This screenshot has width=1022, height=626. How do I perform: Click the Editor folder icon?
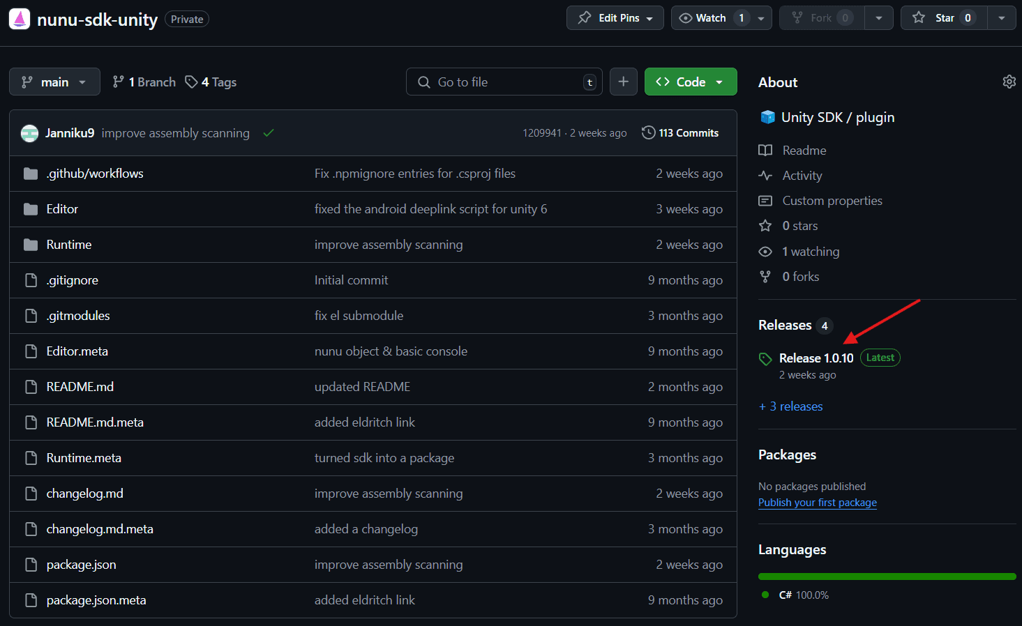(31, 209)
